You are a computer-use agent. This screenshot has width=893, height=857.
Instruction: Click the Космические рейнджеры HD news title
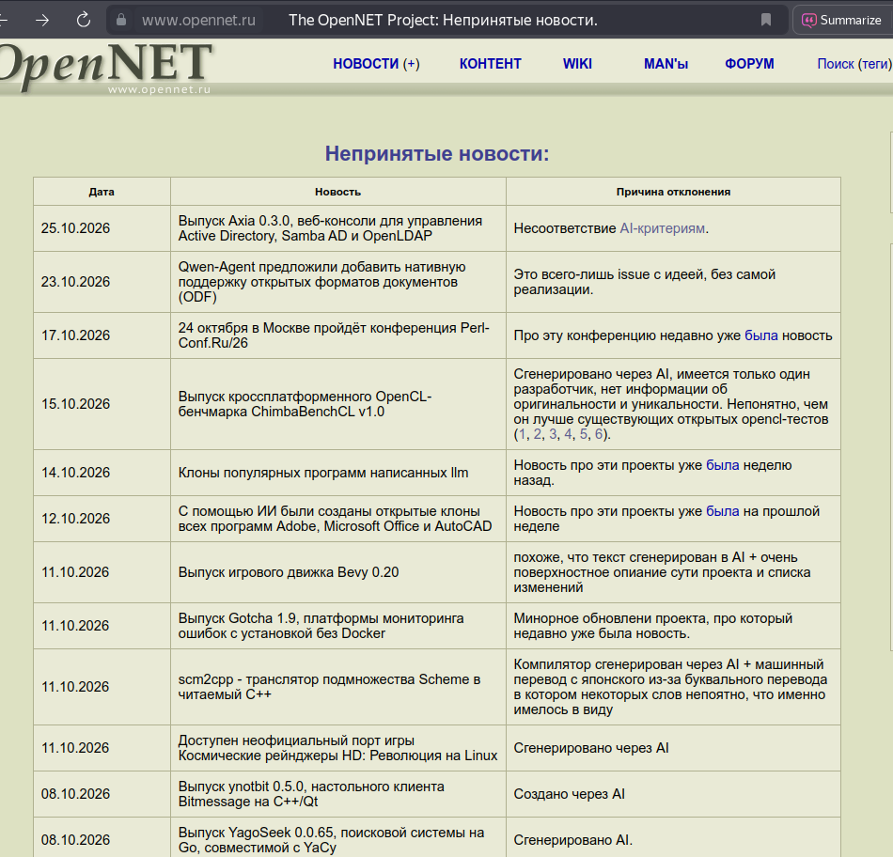pyautogui.click(x=337, y=748)
